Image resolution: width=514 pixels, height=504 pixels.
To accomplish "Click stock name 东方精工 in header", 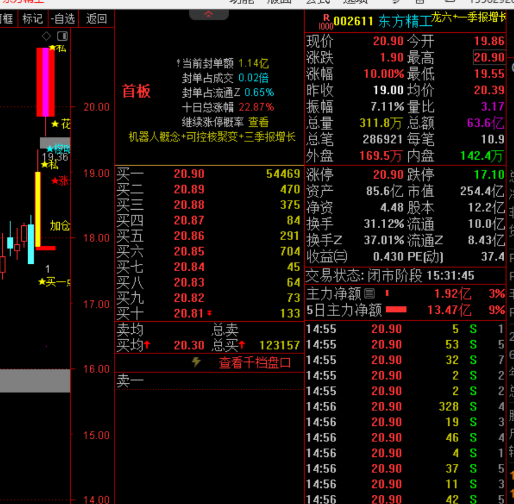I will [x=405, y=22].
